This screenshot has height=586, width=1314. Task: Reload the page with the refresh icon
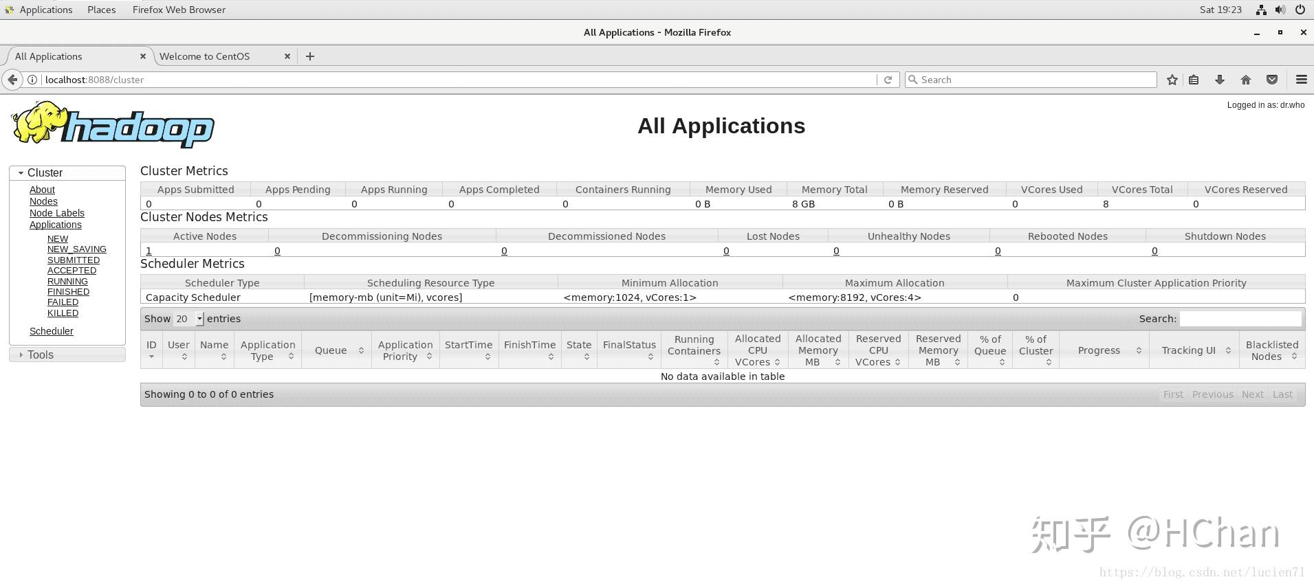click(888, 80)
